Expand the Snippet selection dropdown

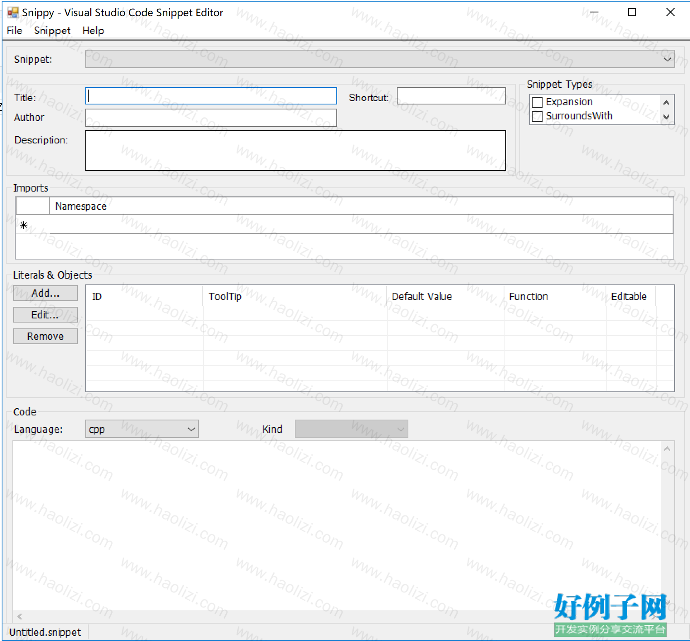click(380, 59)
